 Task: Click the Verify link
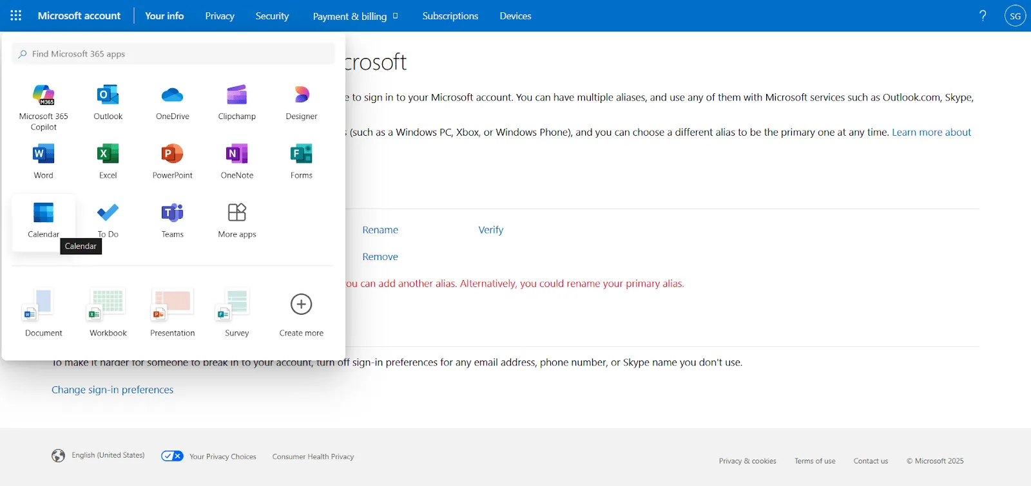pos(490,230)
